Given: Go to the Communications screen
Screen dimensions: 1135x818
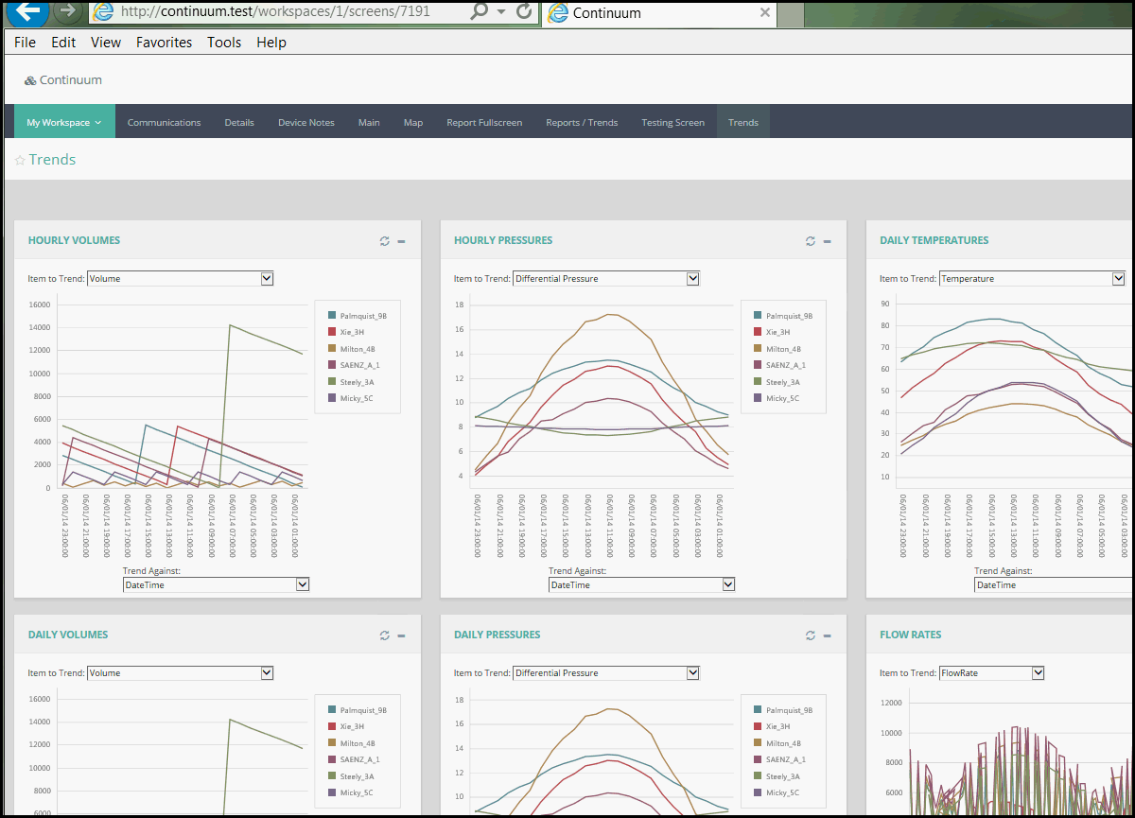Looking at the screenshot, I should [164, 122].
